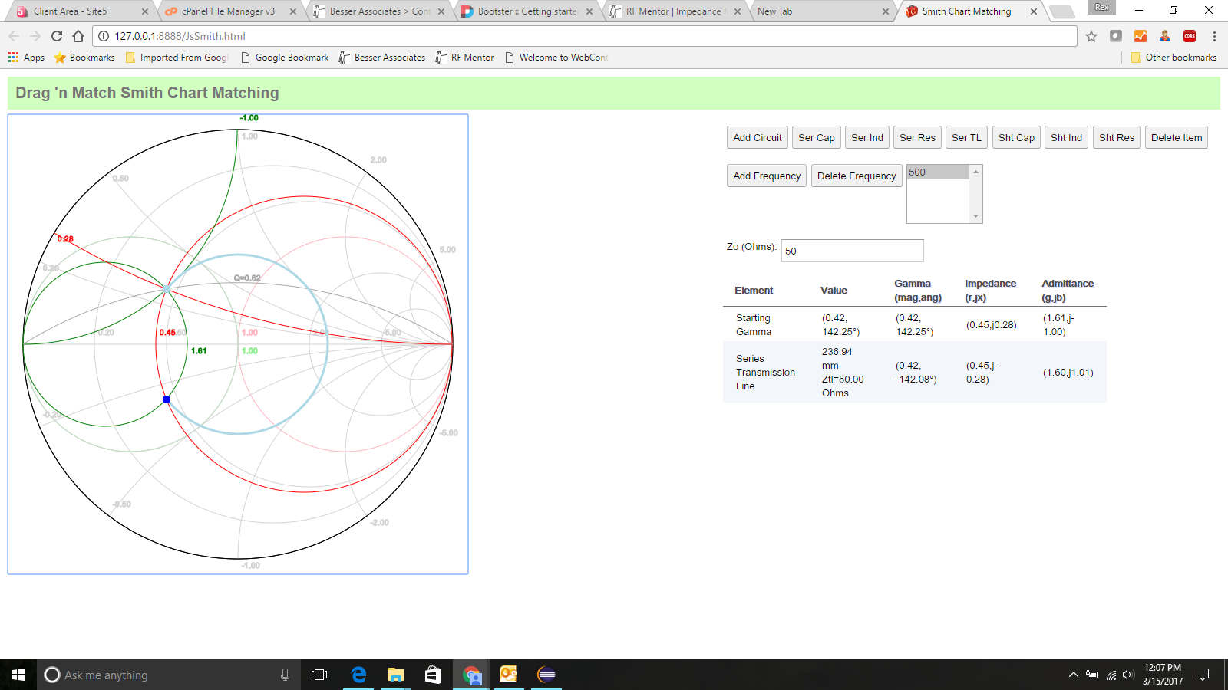Click the browser home icon

pyautogui.click(x=78, y=36)
